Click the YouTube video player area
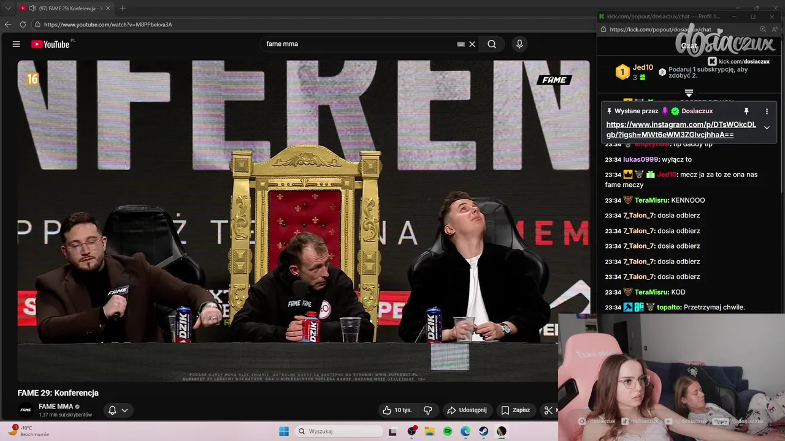This screenshot has width=785, height=441. [304, 221]
